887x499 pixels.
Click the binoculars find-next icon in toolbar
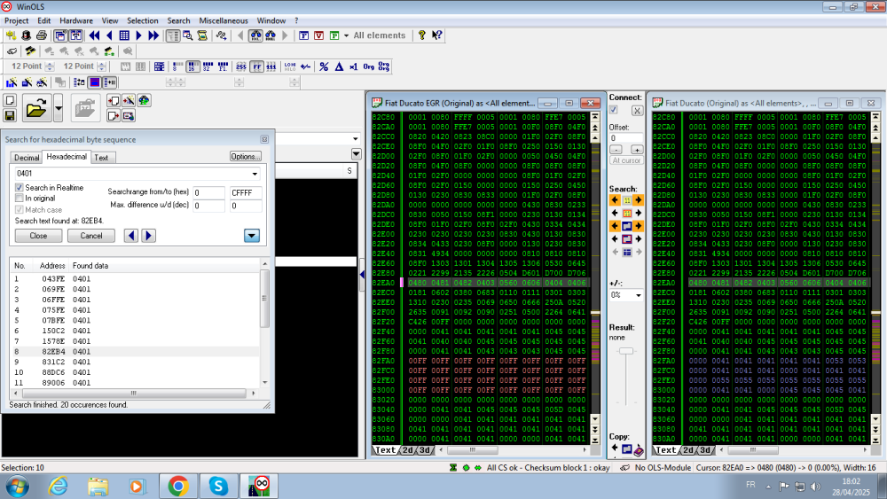click(271, 35)
